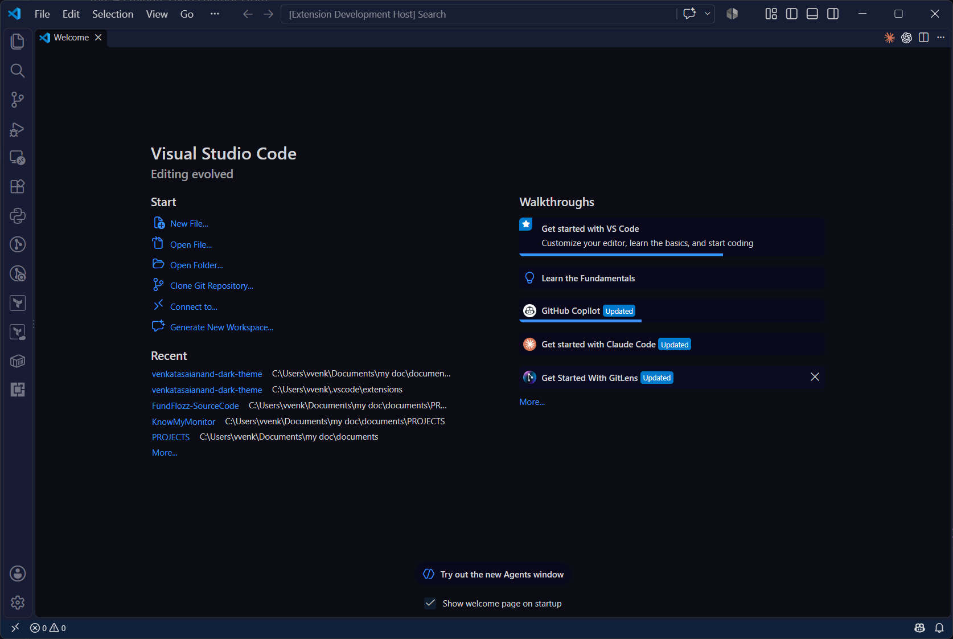Open the Remote Explorer view
The width and height of the screenshot is (953, 639).
pyautogui.click(x=18, y=158)
